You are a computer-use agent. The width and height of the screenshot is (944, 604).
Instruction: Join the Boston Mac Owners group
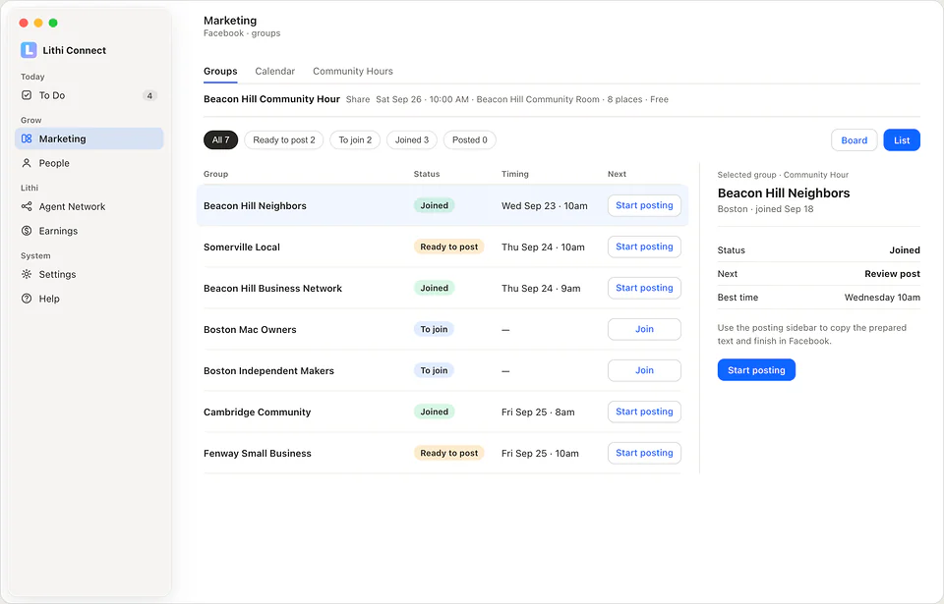(x=644, y=329)
